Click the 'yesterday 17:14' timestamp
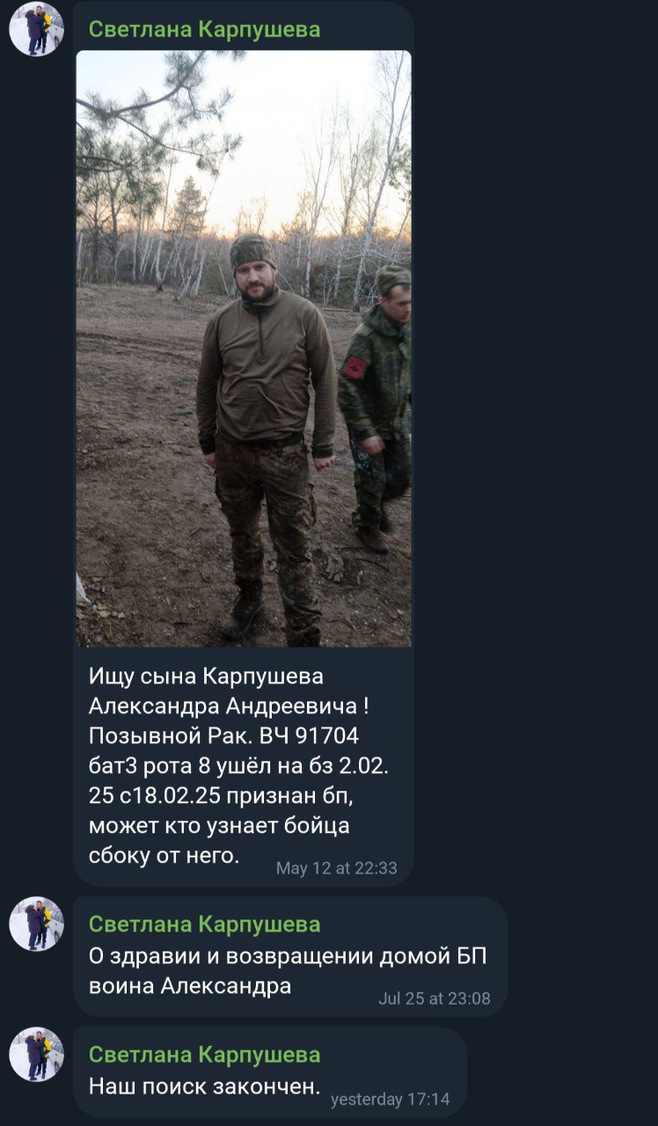Viewport: 658px width, 1126px height. (x=390, y=1100)
